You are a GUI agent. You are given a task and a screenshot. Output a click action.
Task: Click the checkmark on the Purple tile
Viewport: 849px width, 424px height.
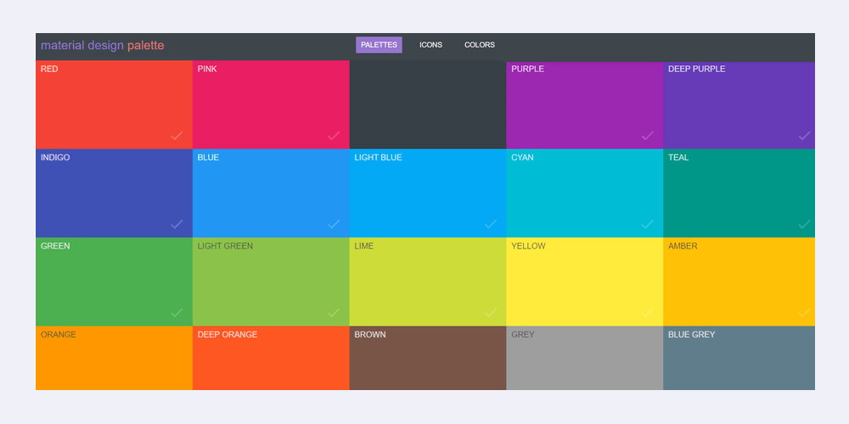point(648,136)
